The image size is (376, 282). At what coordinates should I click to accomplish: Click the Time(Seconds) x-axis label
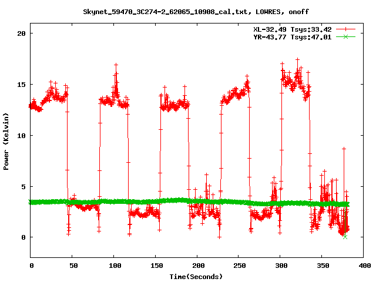[196, 277]
